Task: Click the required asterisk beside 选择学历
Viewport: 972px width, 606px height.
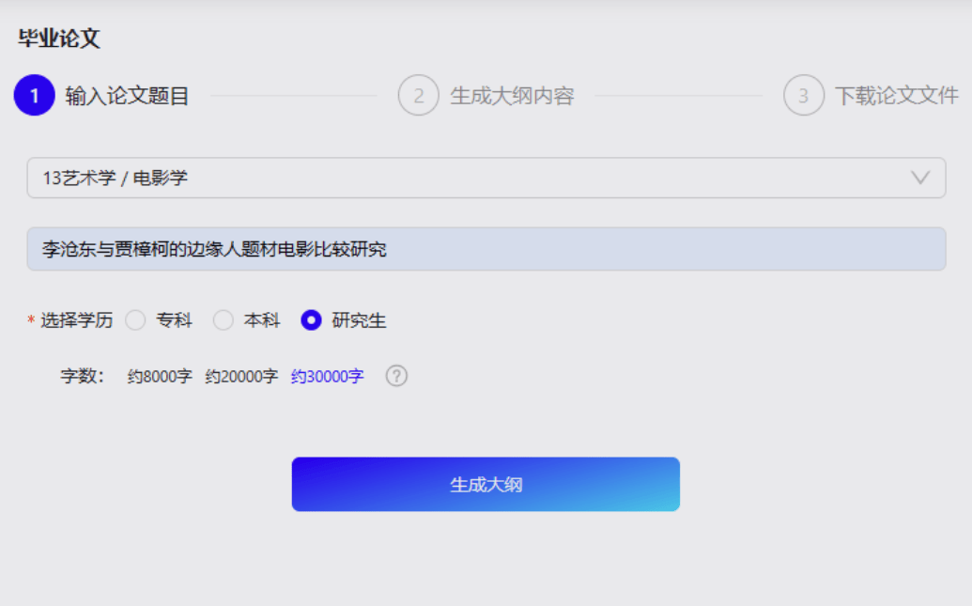Action: 30,319
